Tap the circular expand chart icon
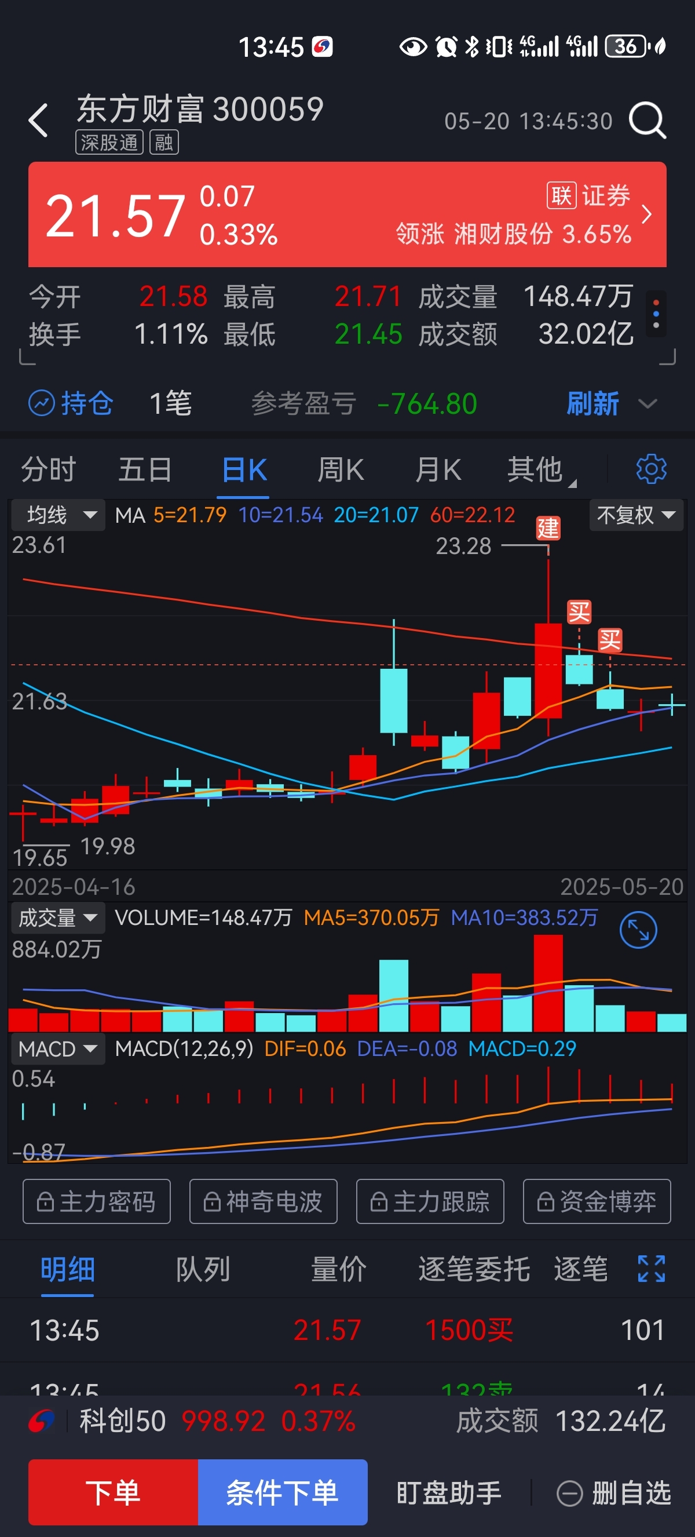Image resolution: width=695 pixels, height=1537 pixels. click(x=638, y=930)
